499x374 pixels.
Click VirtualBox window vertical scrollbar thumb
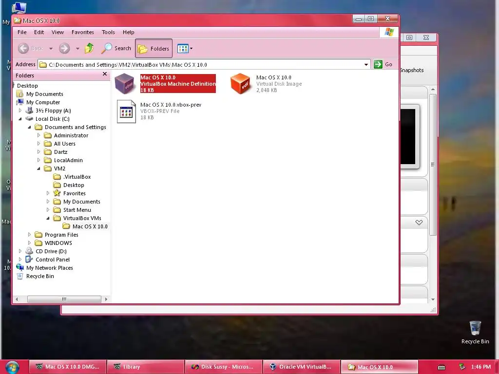[433, 165]
